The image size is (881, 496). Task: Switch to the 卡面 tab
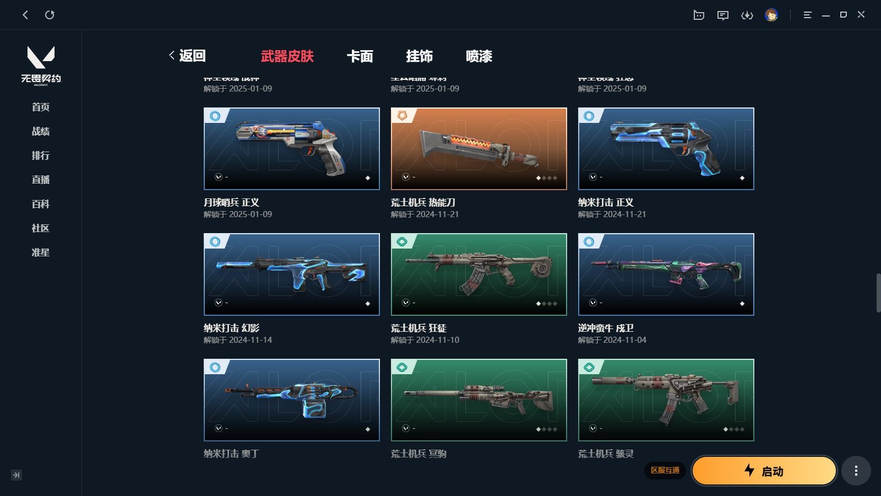click(x=360, y=56)
